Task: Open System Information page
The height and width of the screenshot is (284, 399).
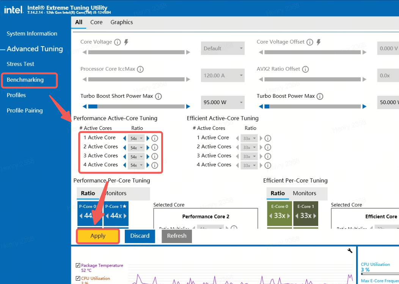Action: [32, 34]
